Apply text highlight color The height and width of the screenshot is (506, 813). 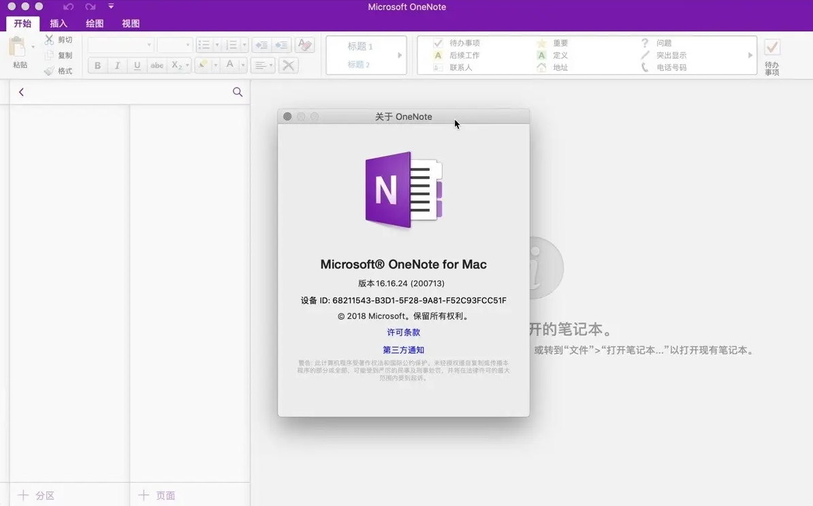tap(203, 65)
